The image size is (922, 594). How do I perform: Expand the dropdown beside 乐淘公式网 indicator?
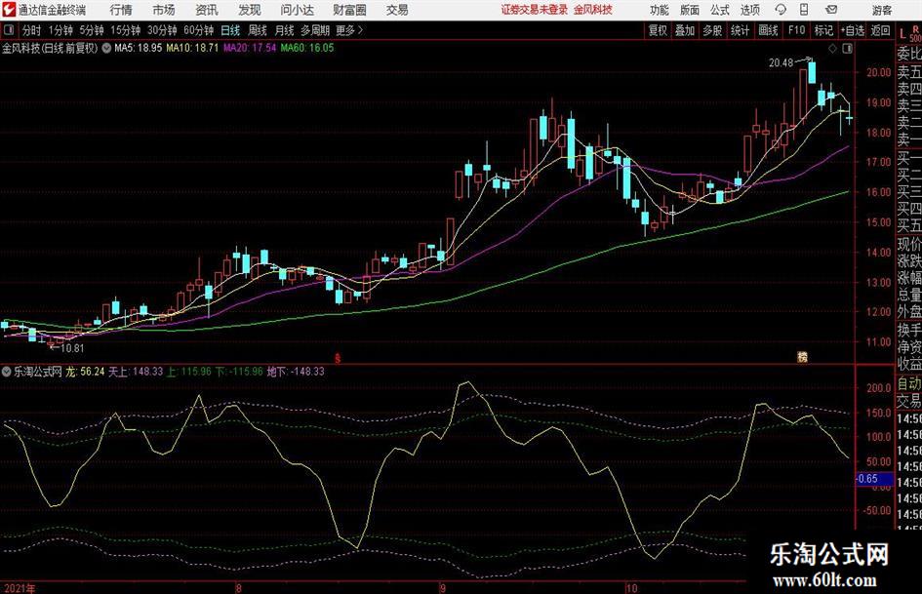click(x=7, y=371)
